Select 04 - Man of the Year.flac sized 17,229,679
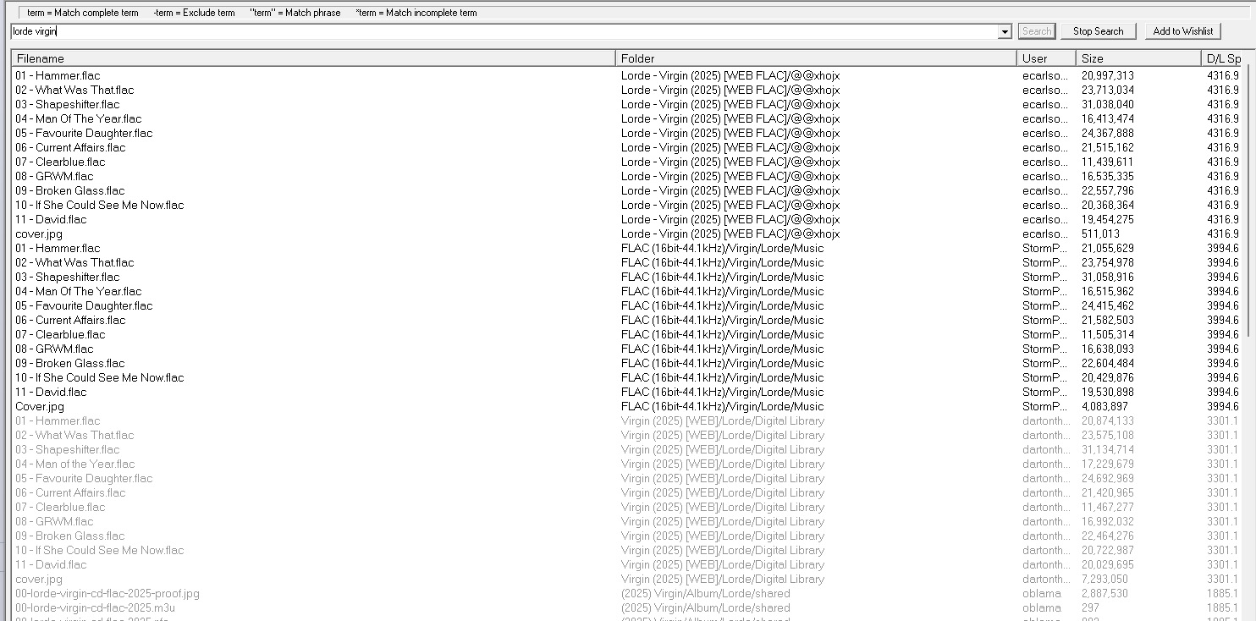1256x621 pixels. [75, 464]
